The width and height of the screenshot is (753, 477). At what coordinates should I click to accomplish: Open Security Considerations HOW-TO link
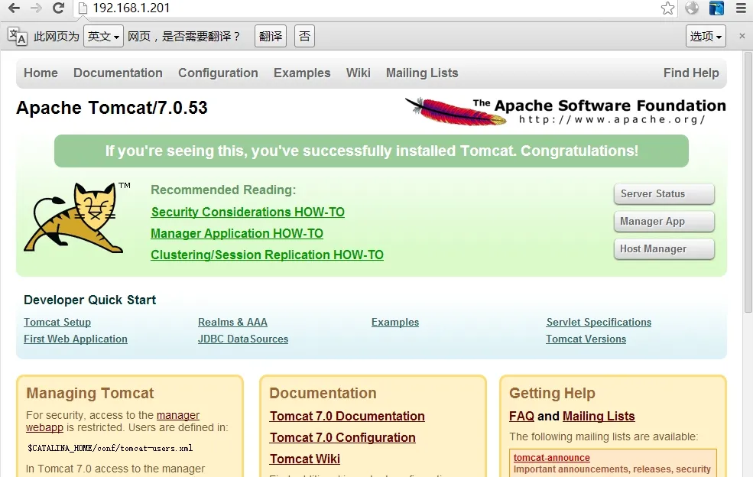point(248,212)
